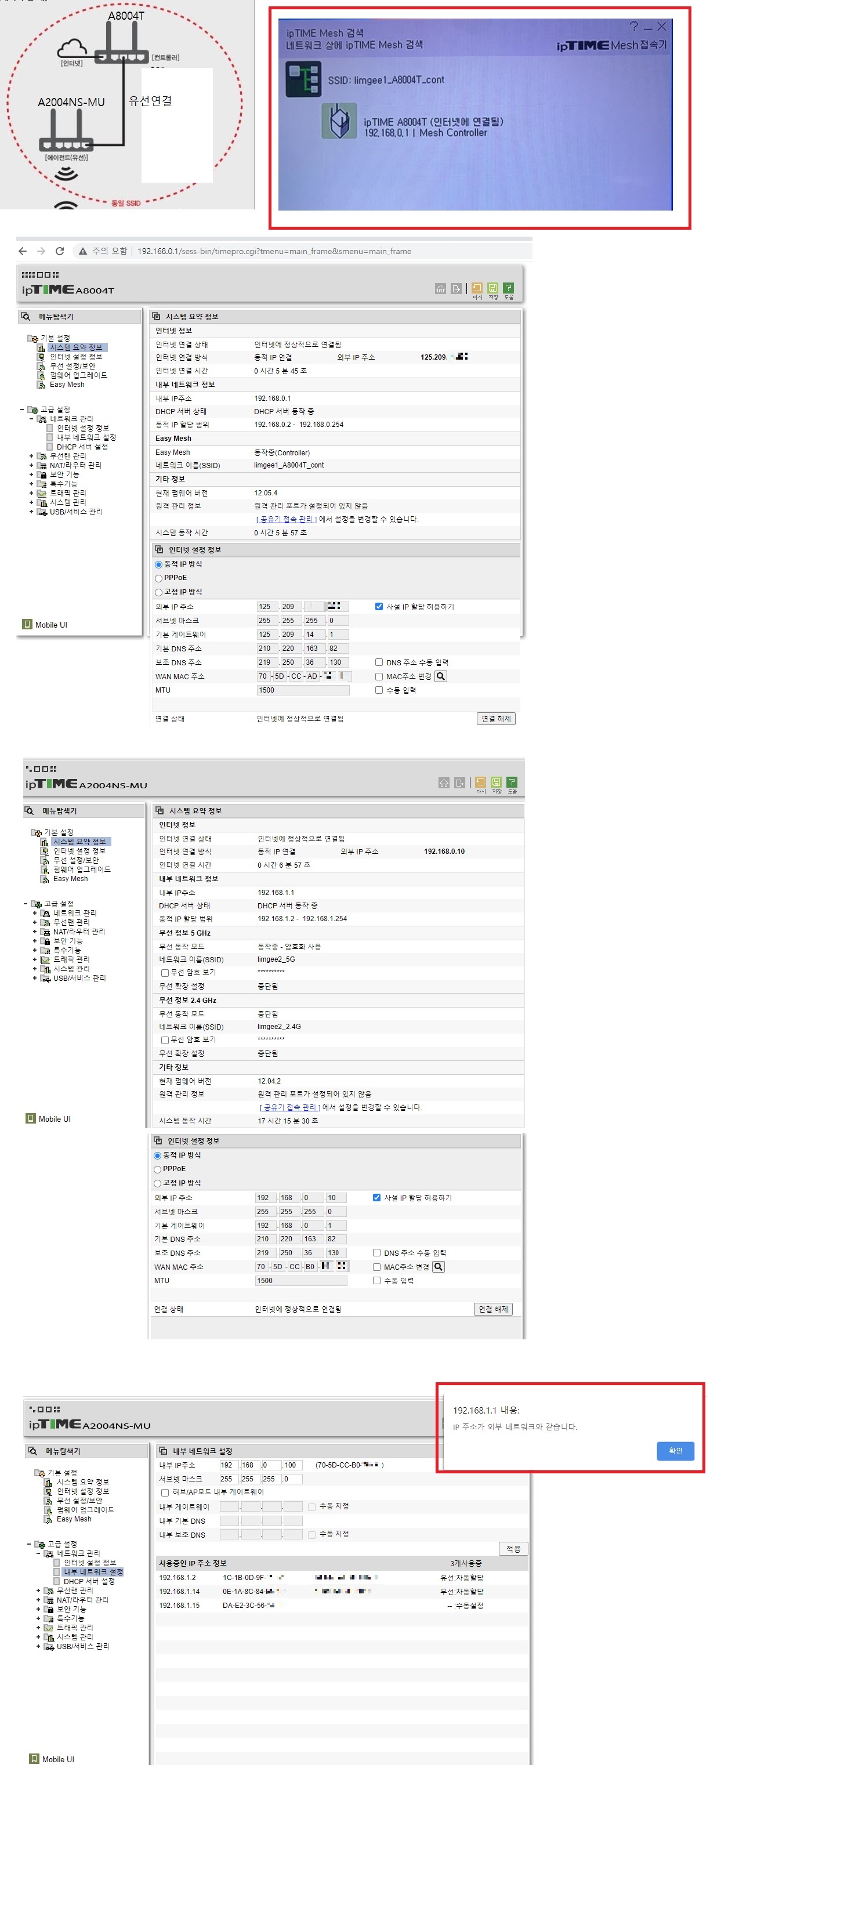
Task: Open 도움 help icon in the A8004T header
Action: click(508, 287)
